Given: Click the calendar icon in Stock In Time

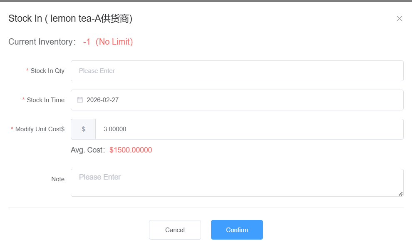Looking at the screenshot, I should (x=80, y=100).
